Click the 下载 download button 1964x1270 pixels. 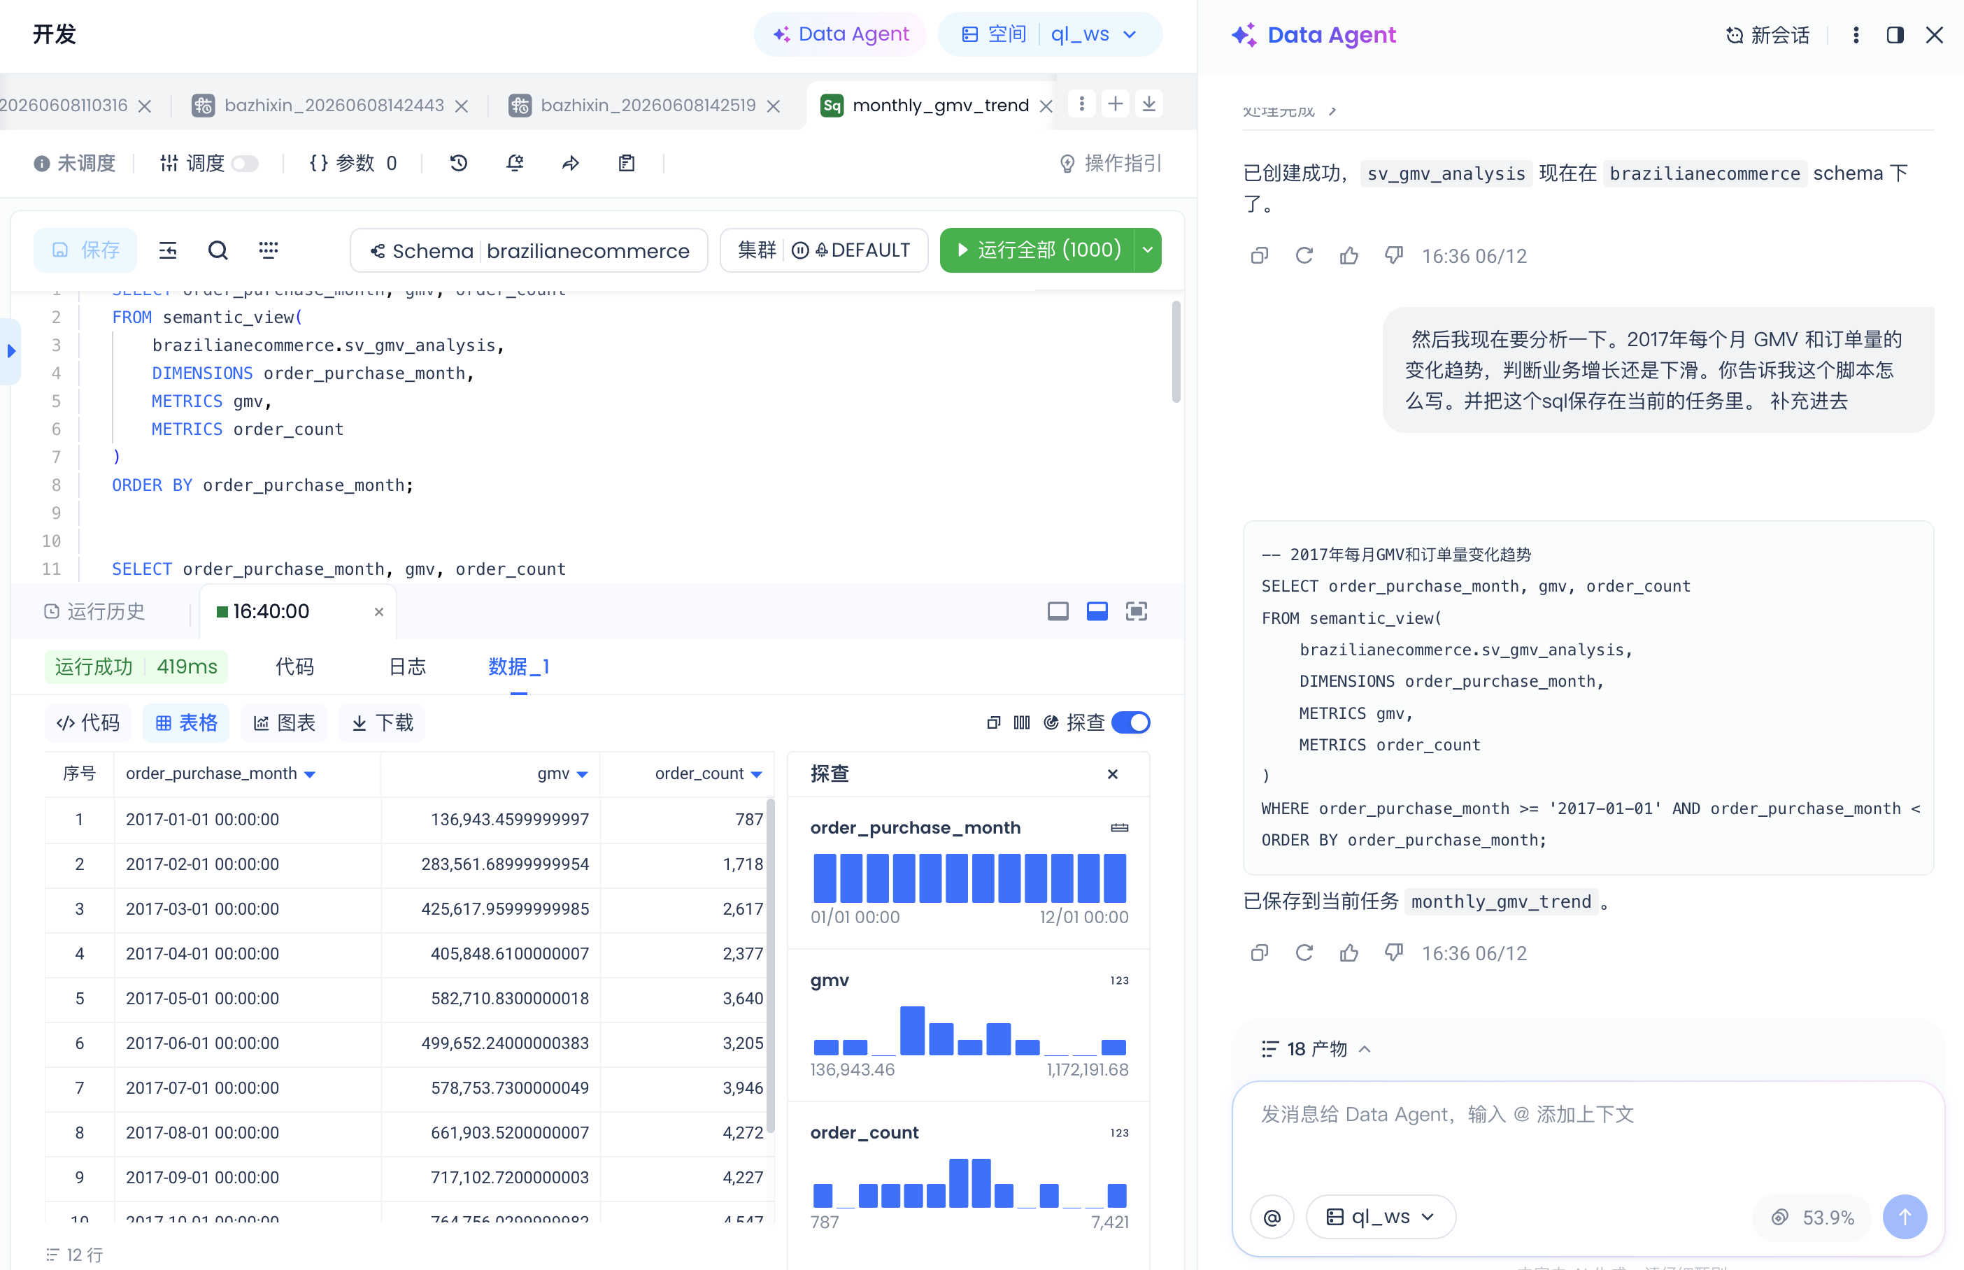[383, 723]
